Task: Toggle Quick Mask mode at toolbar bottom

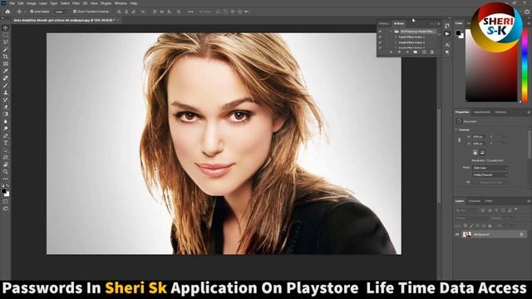Action: pyautogui.click(x=6, y=201)
